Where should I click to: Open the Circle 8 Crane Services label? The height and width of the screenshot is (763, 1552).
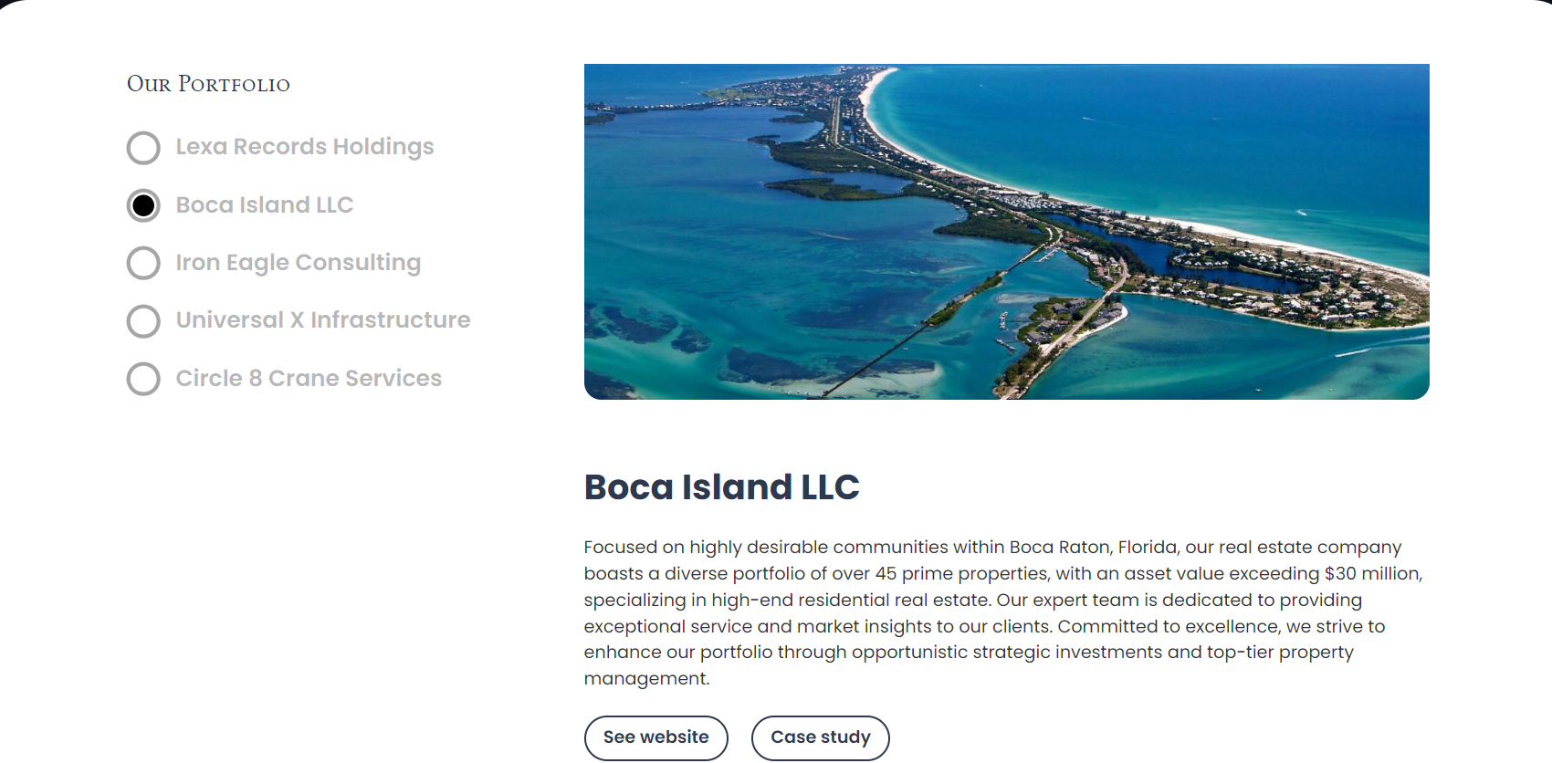[308, 379]
